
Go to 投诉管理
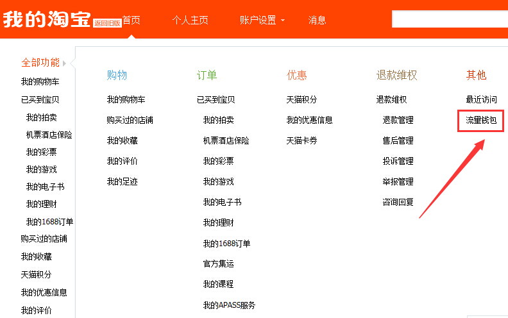398,161
